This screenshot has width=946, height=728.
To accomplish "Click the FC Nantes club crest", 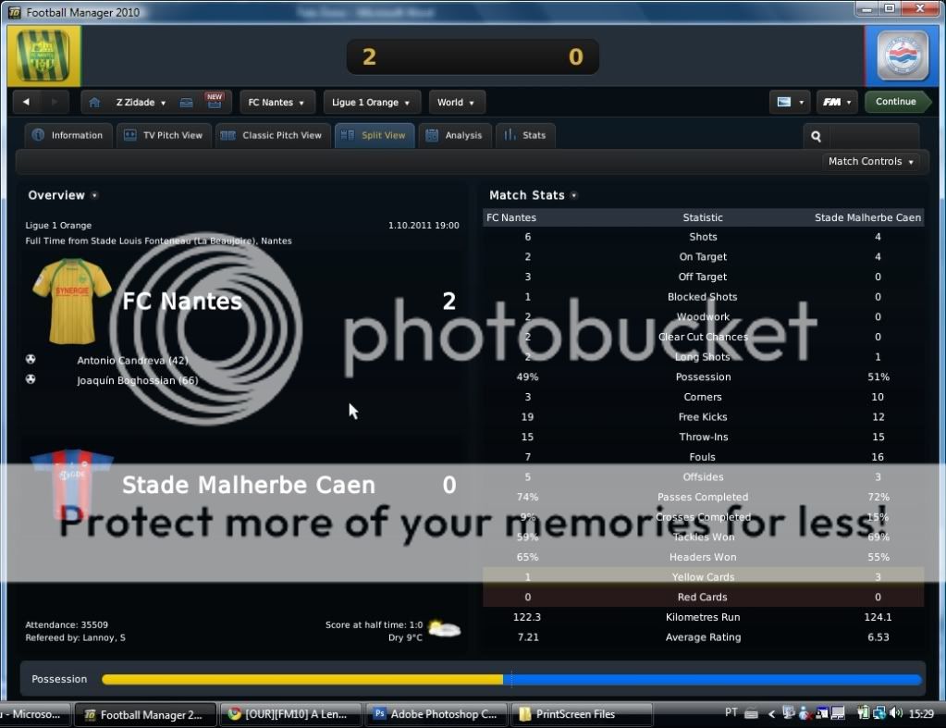I will point(43,56).
